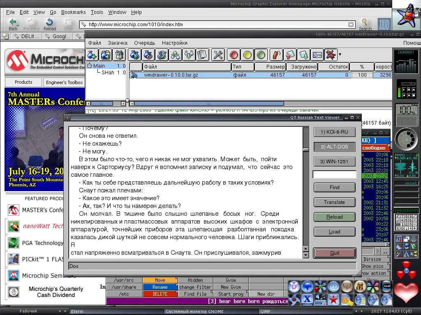
Task: Click the downloader horizontal list scrollbar
Action: coord(209,103)
